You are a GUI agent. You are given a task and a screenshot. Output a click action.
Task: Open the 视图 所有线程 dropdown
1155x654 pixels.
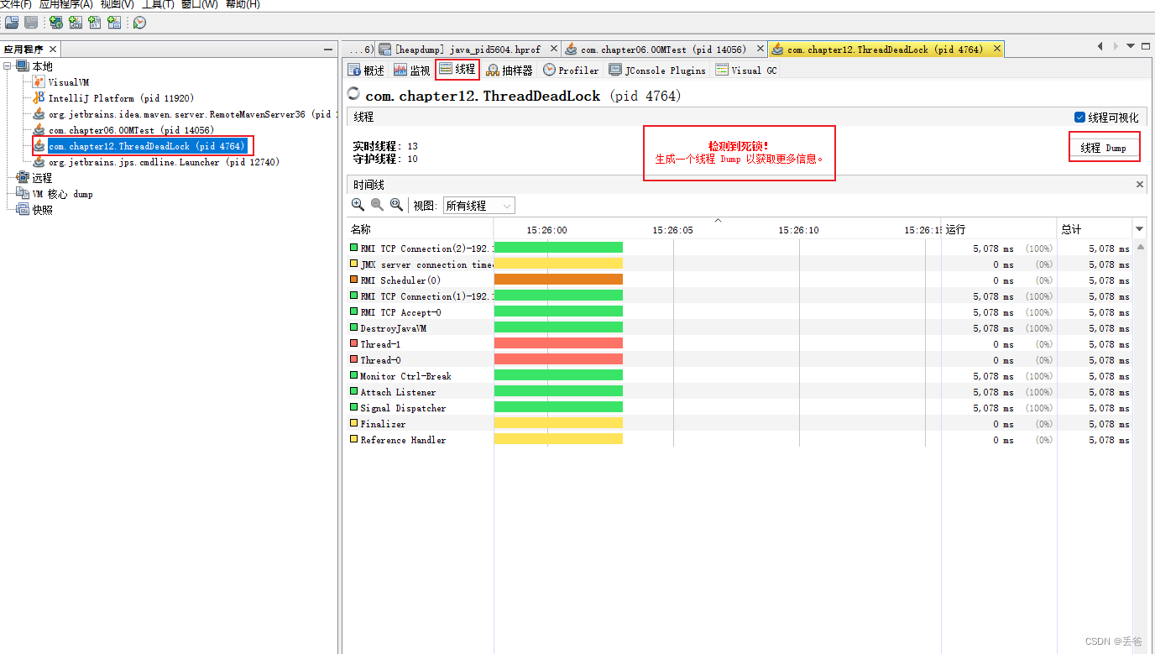[479, 206]
